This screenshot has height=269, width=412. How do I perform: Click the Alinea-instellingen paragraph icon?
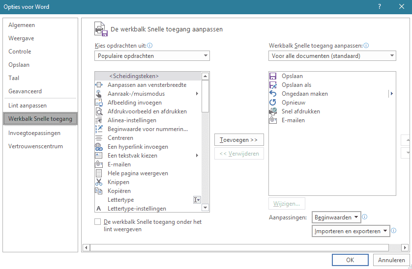[x=99, y=120]
